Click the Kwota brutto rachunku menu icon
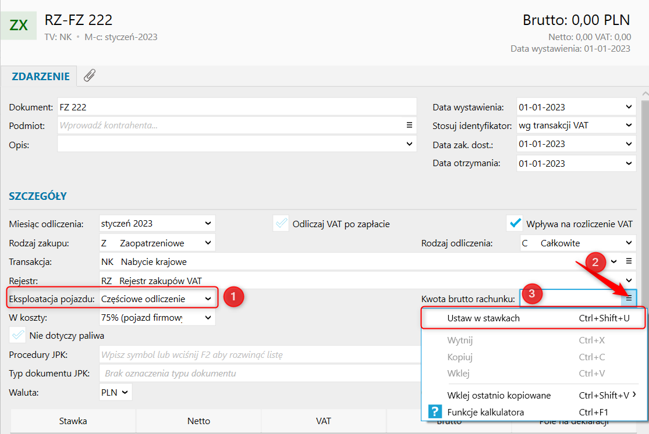Viewport: 649px width, 434px height. point(629,299)
